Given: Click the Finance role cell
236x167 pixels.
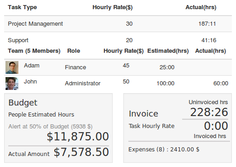Looking at the screenshot, I should point(75,67).
